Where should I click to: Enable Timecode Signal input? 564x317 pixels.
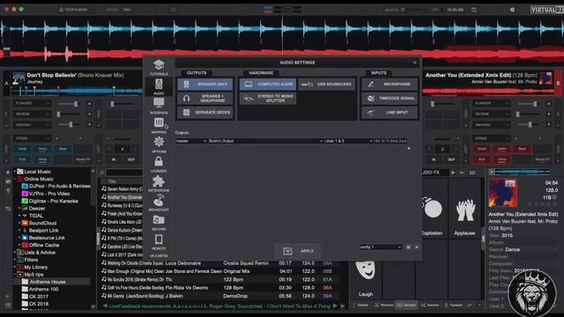(390, 98)
